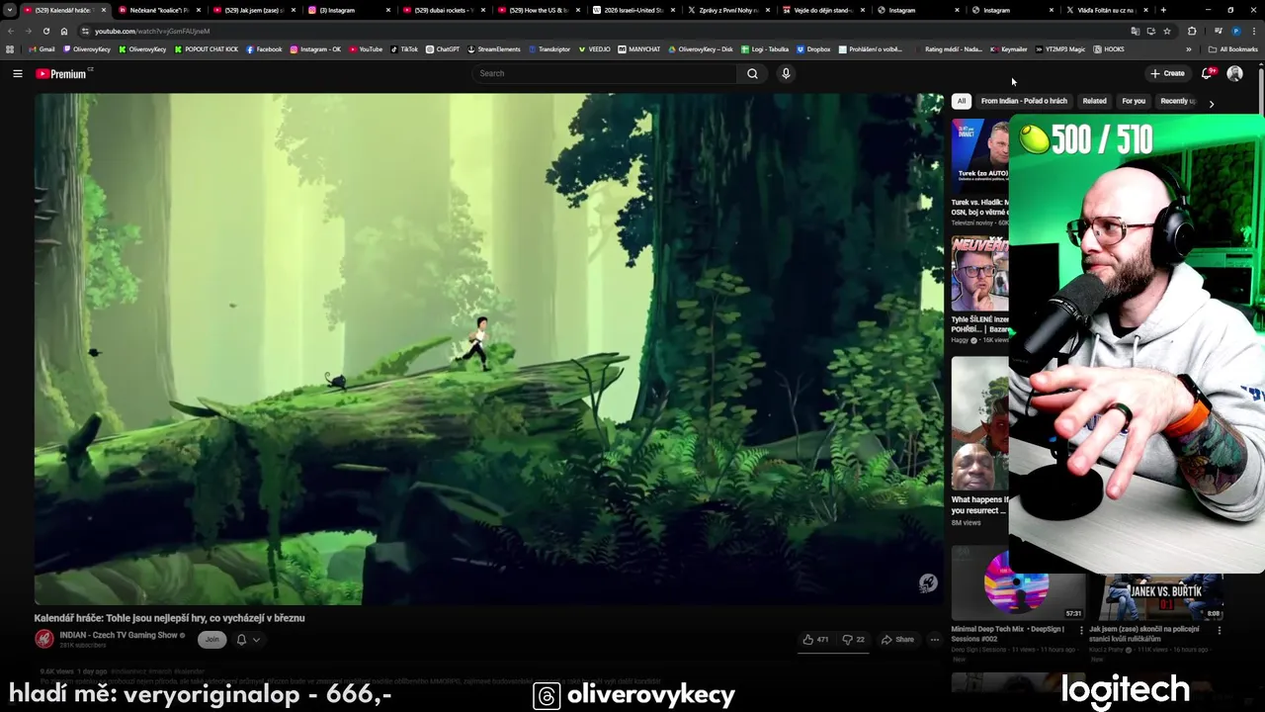The width and height of the screenshot is (1265, 712).
Task: Open subscription notification bell dropdown
Action: (247, 640)
